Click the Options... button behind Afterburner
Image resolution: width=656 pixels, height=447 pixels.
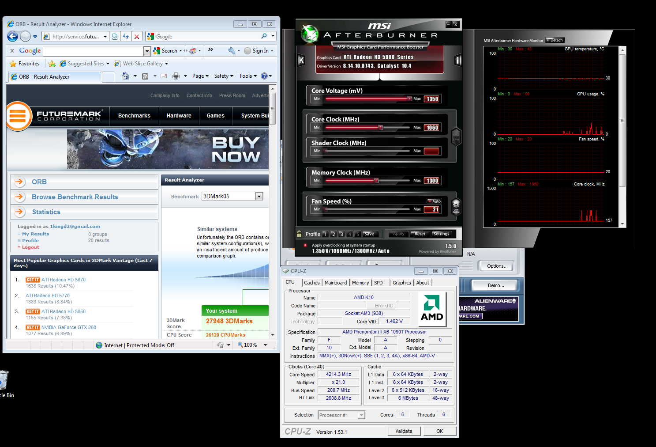(497, 266)
